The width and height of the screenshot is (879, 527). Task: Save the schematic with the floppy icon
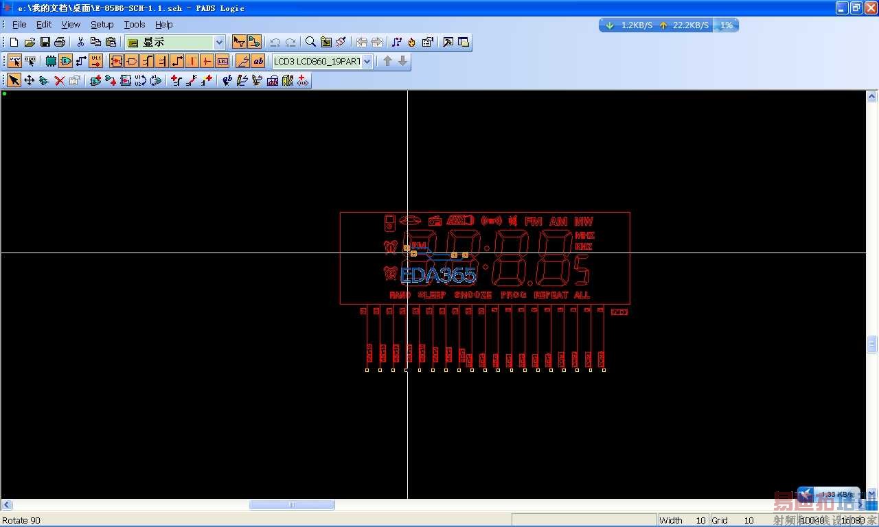coord(45,42)
